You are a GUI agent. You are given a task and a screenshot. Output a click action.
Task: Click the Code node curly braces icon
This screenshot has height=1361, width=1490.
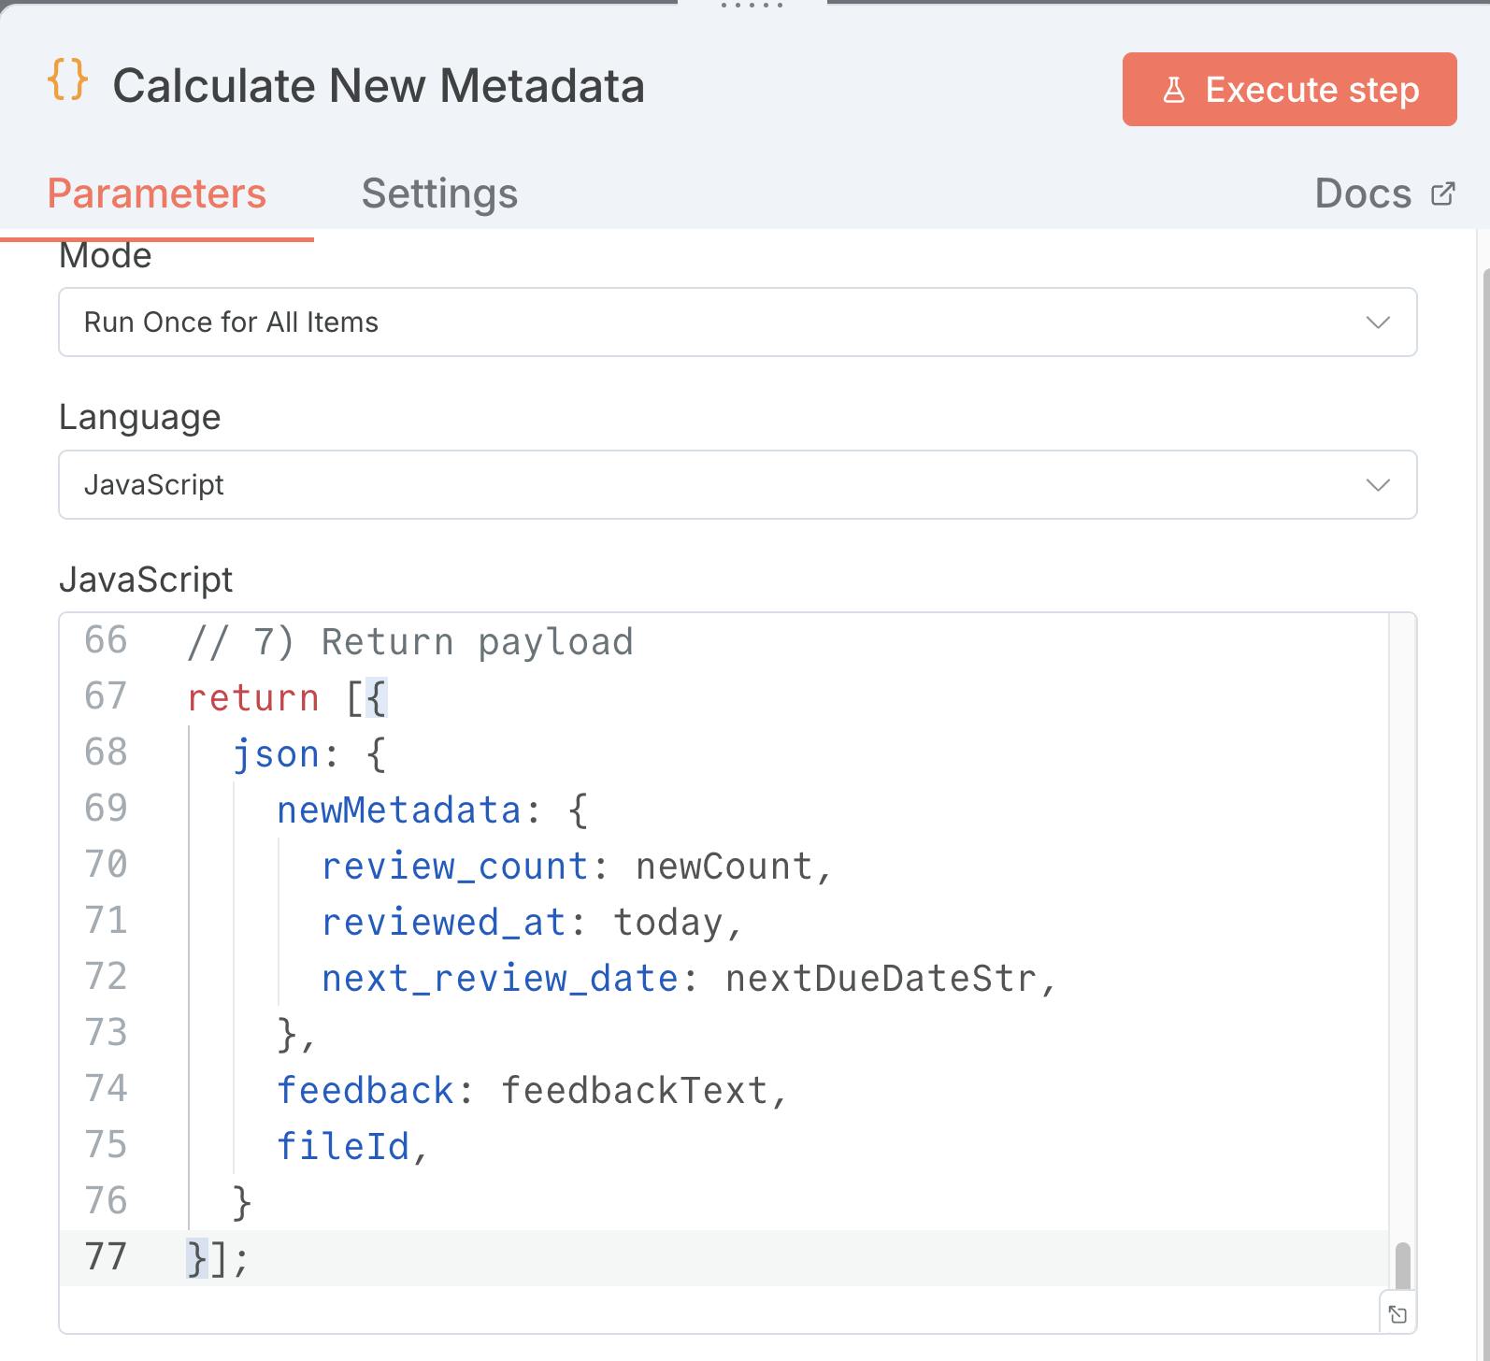[x=67, y=80]
